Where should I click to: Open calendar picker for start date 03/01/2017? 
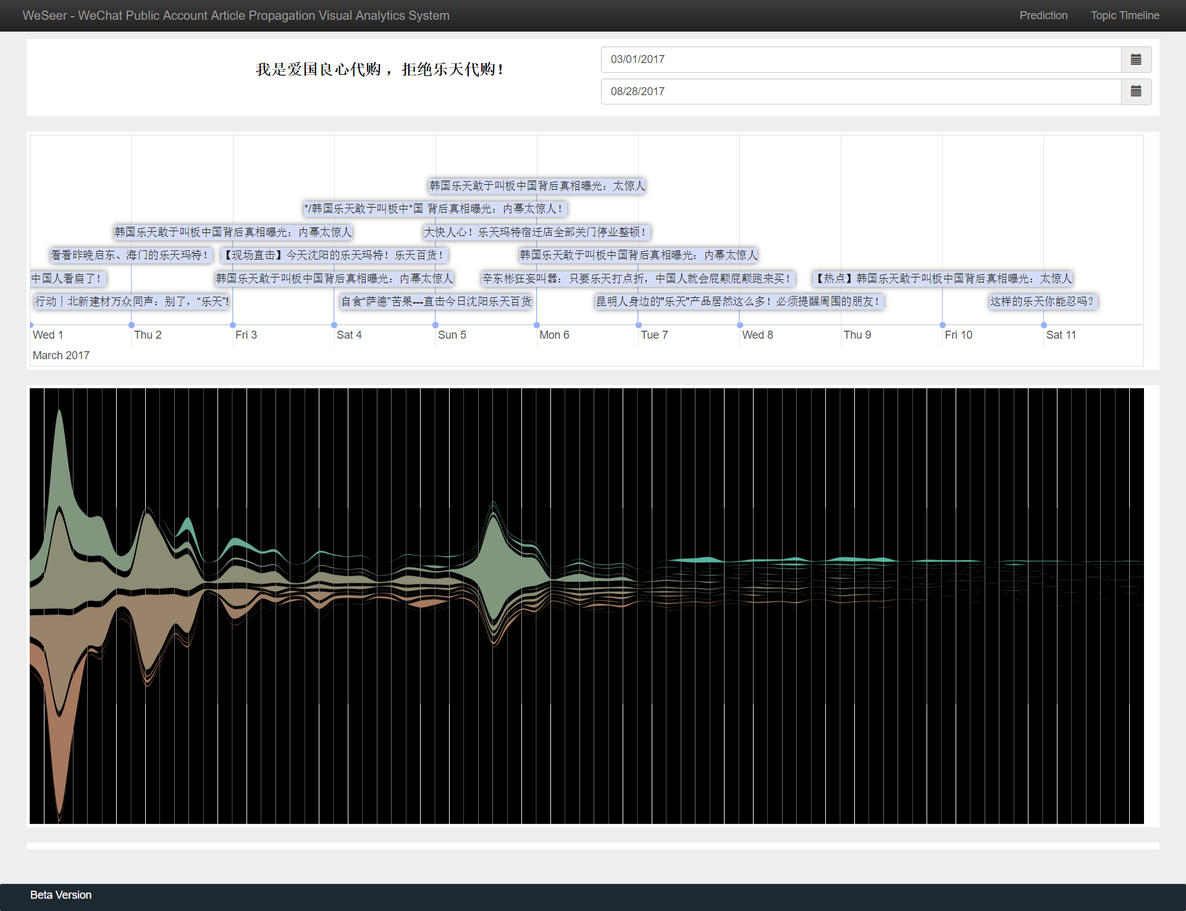pos(1135,59)
